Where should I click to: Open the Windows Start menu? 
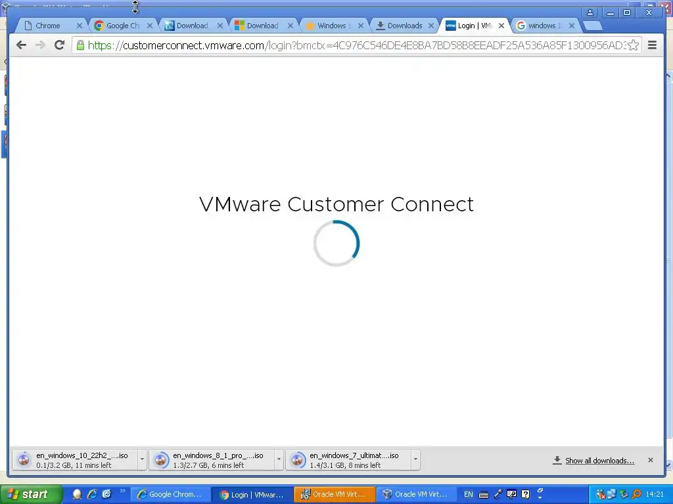[30, 494]
